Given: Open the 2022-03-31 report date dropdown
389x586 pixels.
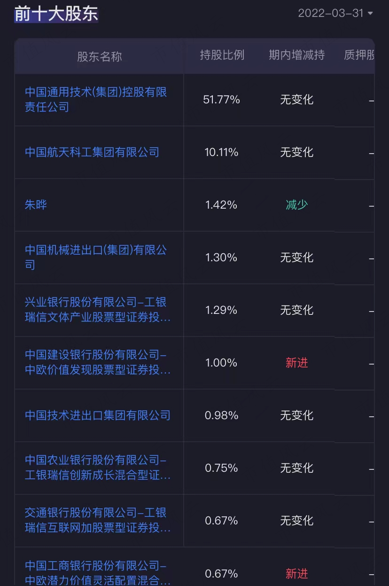Looking at the screenshot, I should [x=335, y=13].
